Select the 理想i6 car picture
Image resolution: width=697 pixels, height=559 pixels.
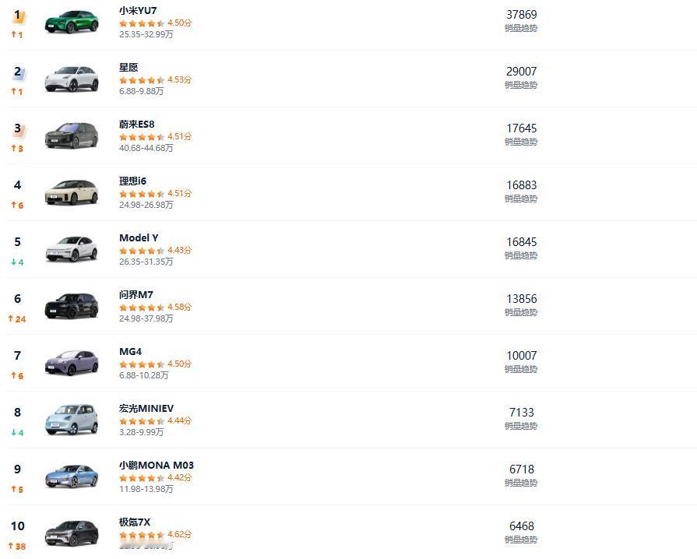click(72, 193)
